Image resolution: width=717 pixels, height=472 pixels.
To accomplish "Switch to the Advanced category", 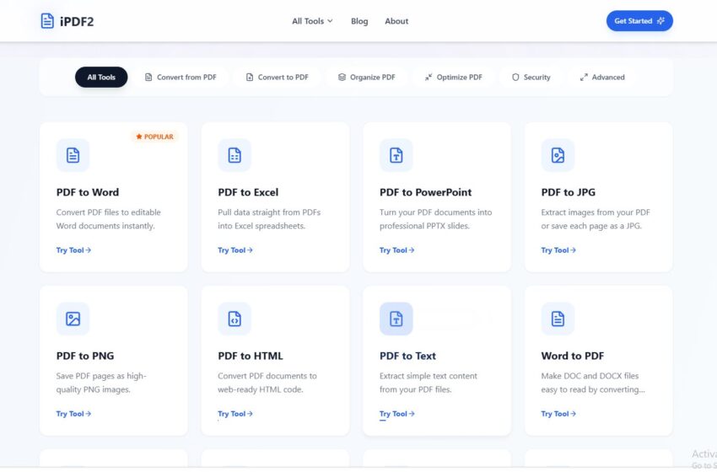I will 602,78.
